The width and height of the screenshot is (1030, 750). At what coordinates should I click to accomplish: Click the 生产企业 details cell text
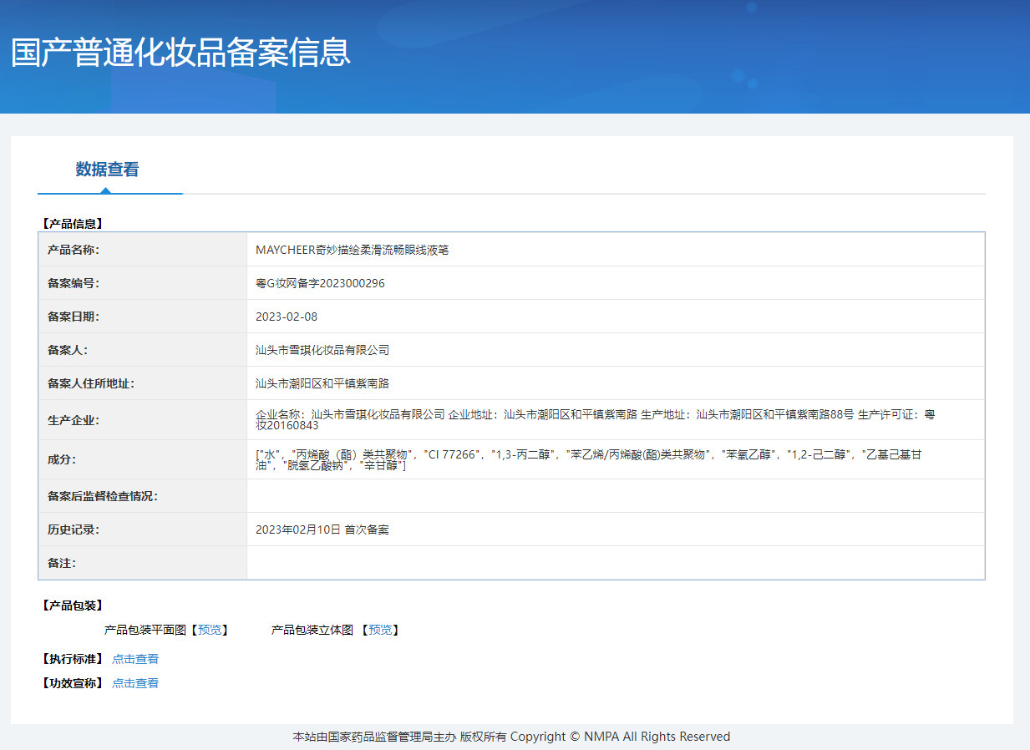coord(595,419)
